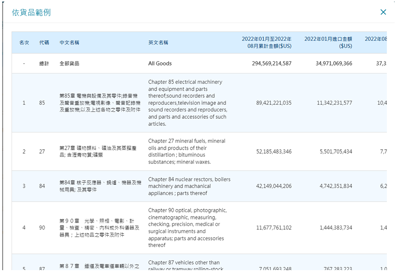
Task: Click the 全部貨品 Chinese name cell
Action: [69, 64]
